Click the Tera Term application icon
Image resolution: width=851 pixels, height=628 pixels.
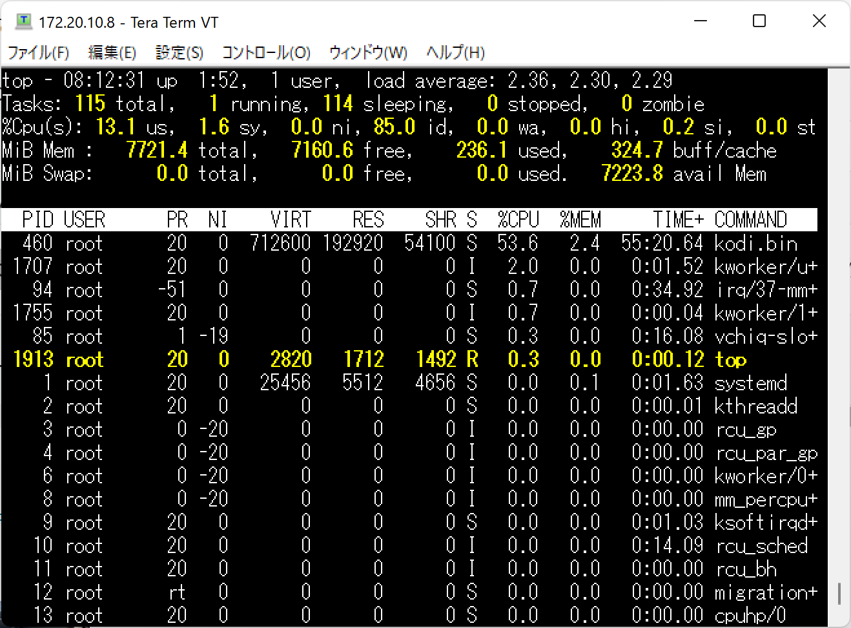[23, 21]
